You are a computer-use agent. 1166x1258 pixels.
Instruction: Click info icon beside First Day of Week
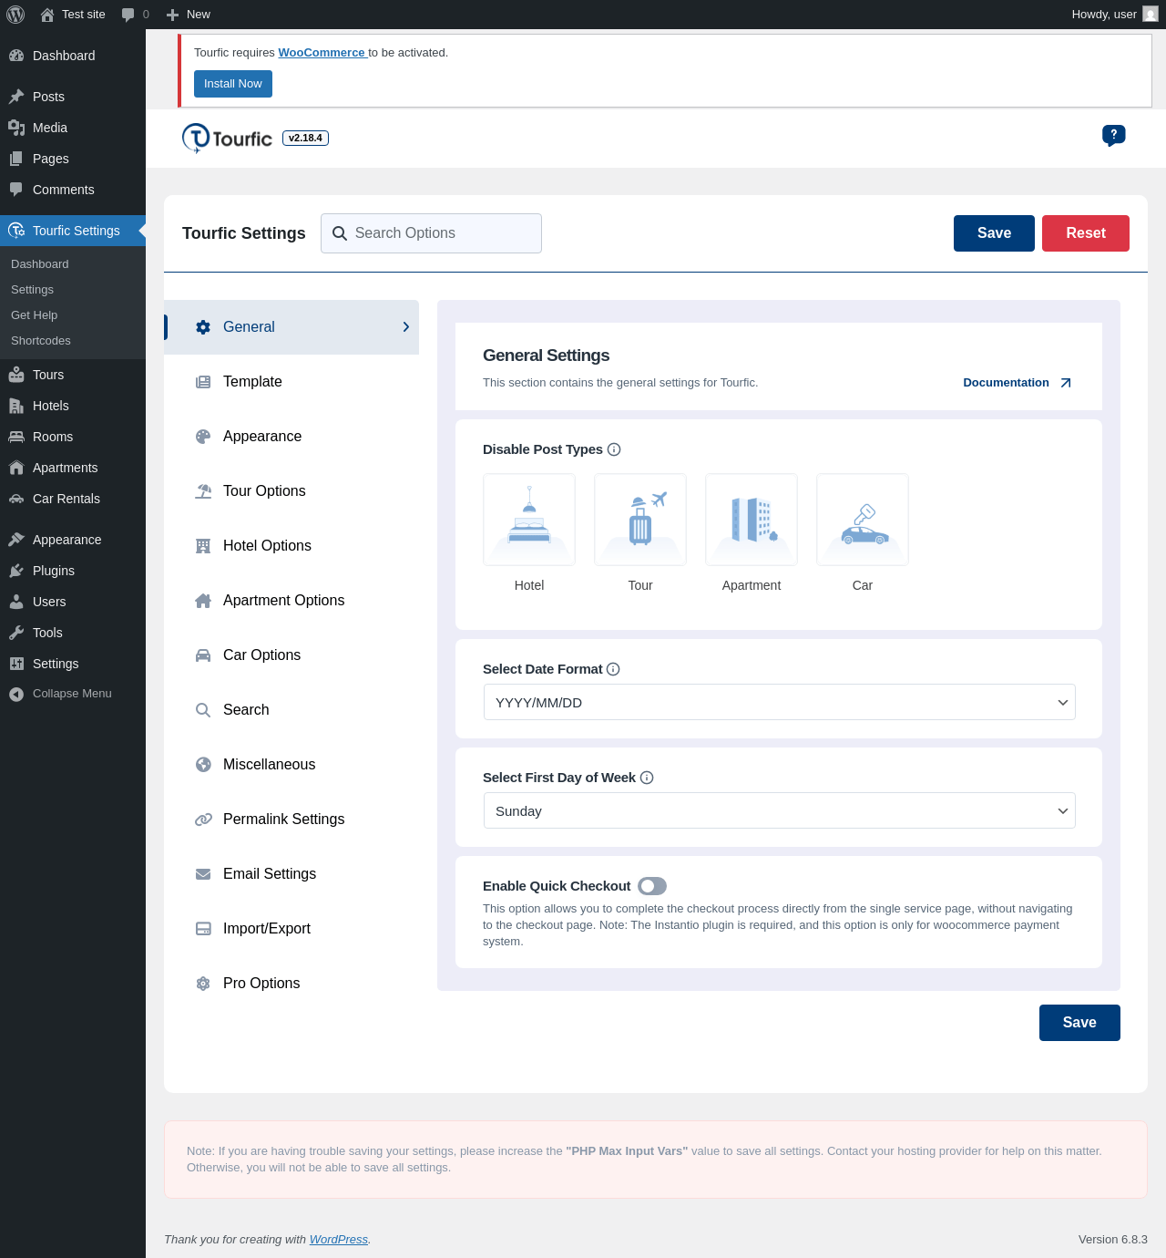(647, 778)
